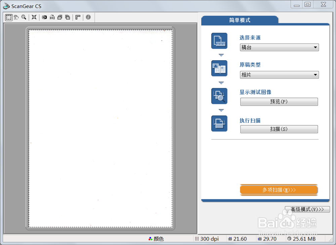The image size is (336, 245).
Task: Click the 扫描(S) button
Action: (279, 129)
